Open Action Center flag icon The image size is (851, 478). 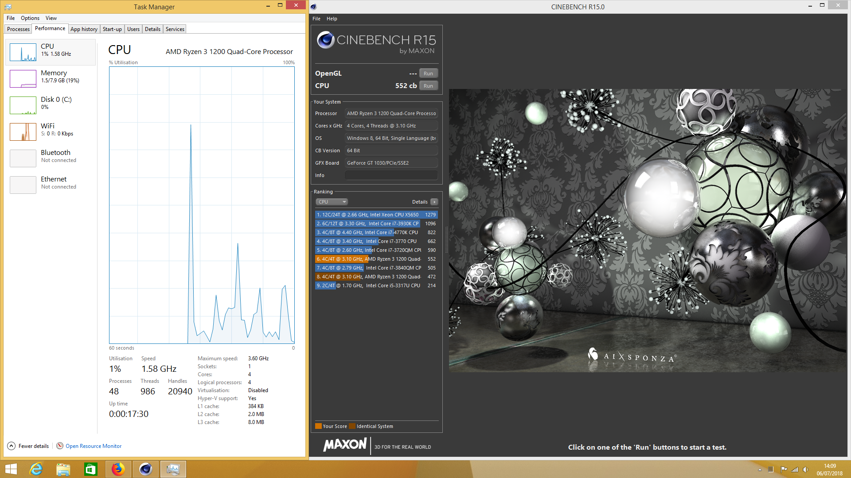click(783, 469)
